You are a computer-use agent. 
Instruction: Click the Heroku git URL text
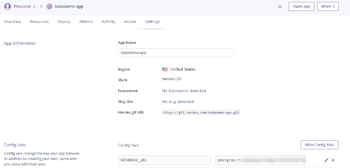click(201, 112)
